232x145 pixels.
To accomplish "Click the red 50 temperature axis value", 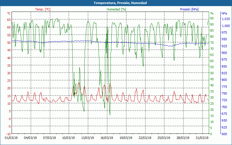I will pyautogui.click(x=9, y=43).
